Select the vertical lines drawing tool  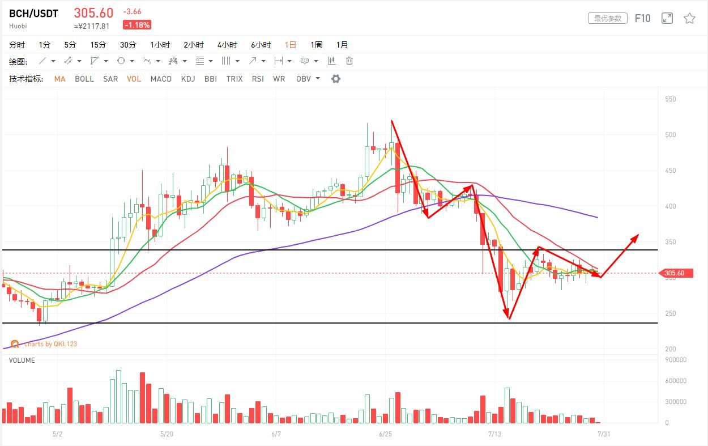(x=226, y=61)
